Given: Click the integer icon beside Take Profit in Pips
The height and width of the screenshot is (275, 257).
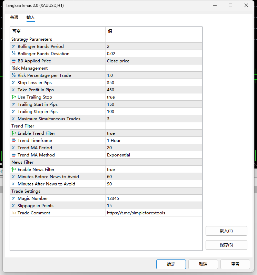Looking at the screenshot, I should pyautogui.click(x=13, y=90).
